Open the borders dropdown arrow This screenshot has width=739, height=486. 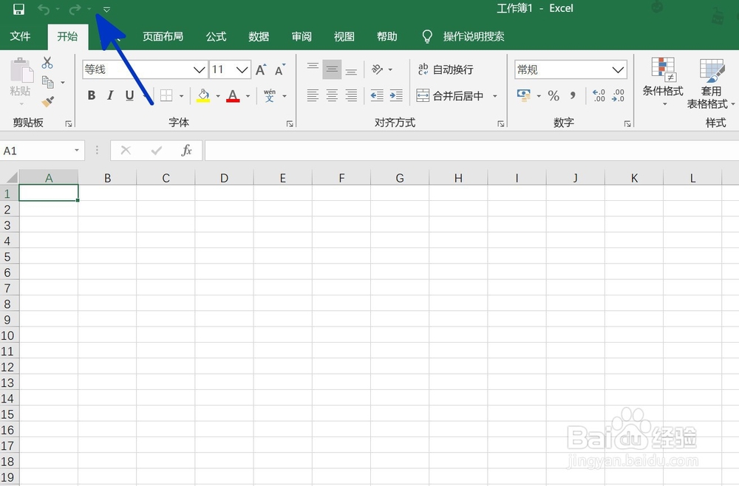tap(182, 96)
